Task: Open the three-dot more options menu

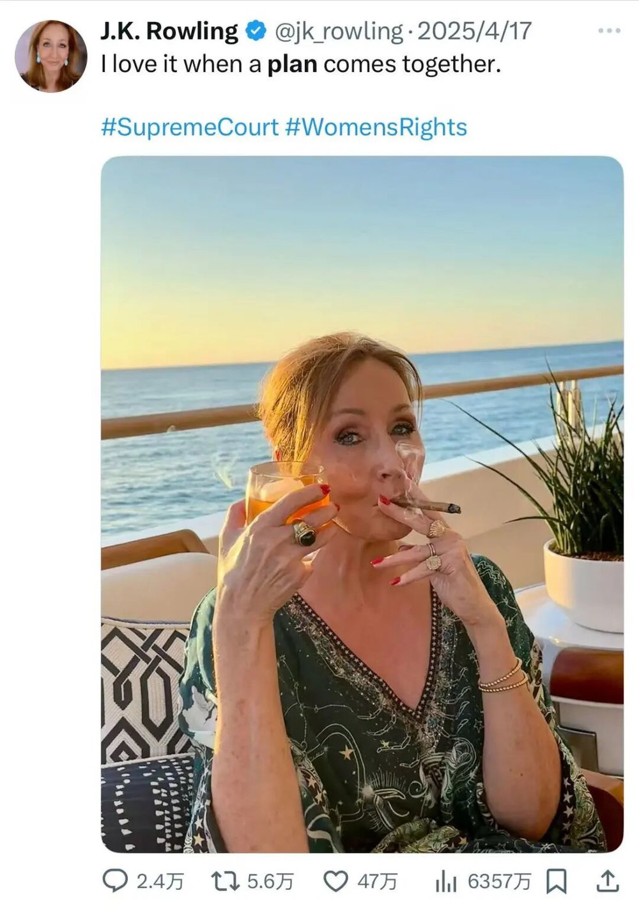Action: pos(609,31)
